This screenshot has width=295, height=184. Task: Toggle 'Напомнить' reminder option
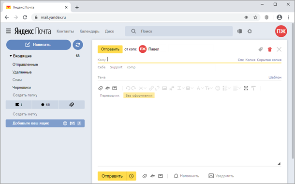[186, 176]
